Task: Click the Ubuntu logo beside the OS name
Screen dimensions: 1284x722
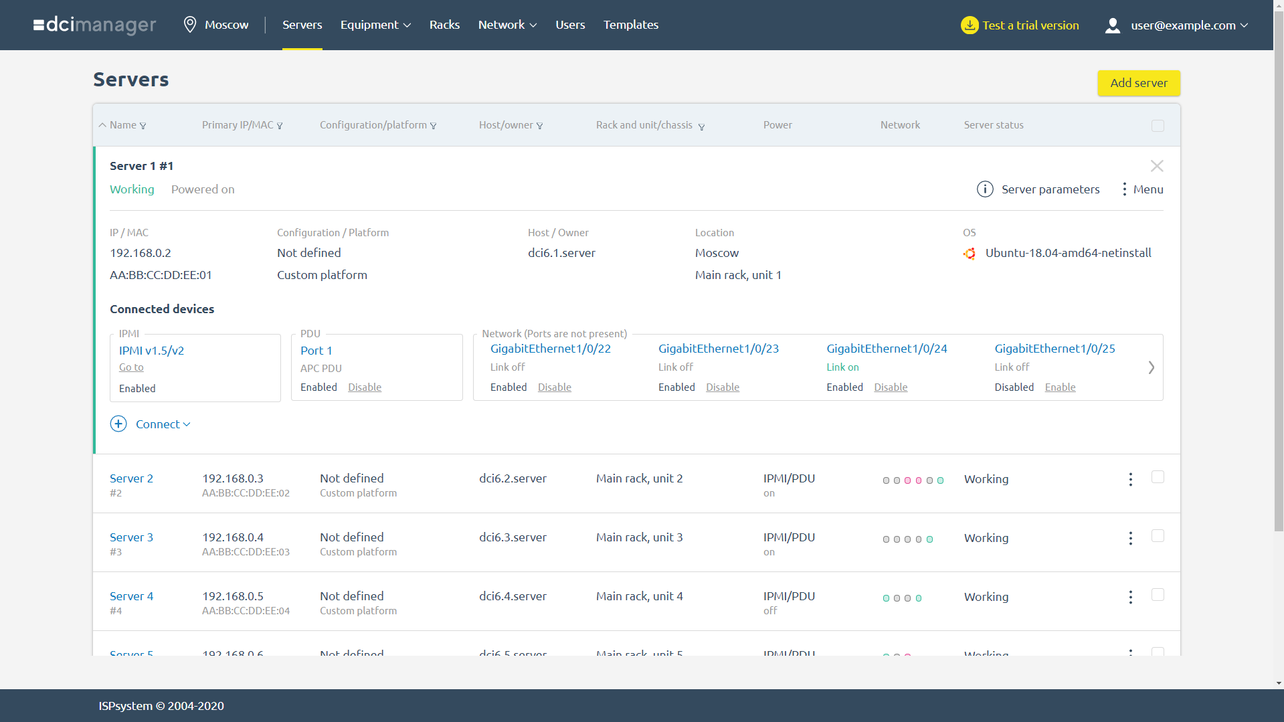Action: point(970,254)
